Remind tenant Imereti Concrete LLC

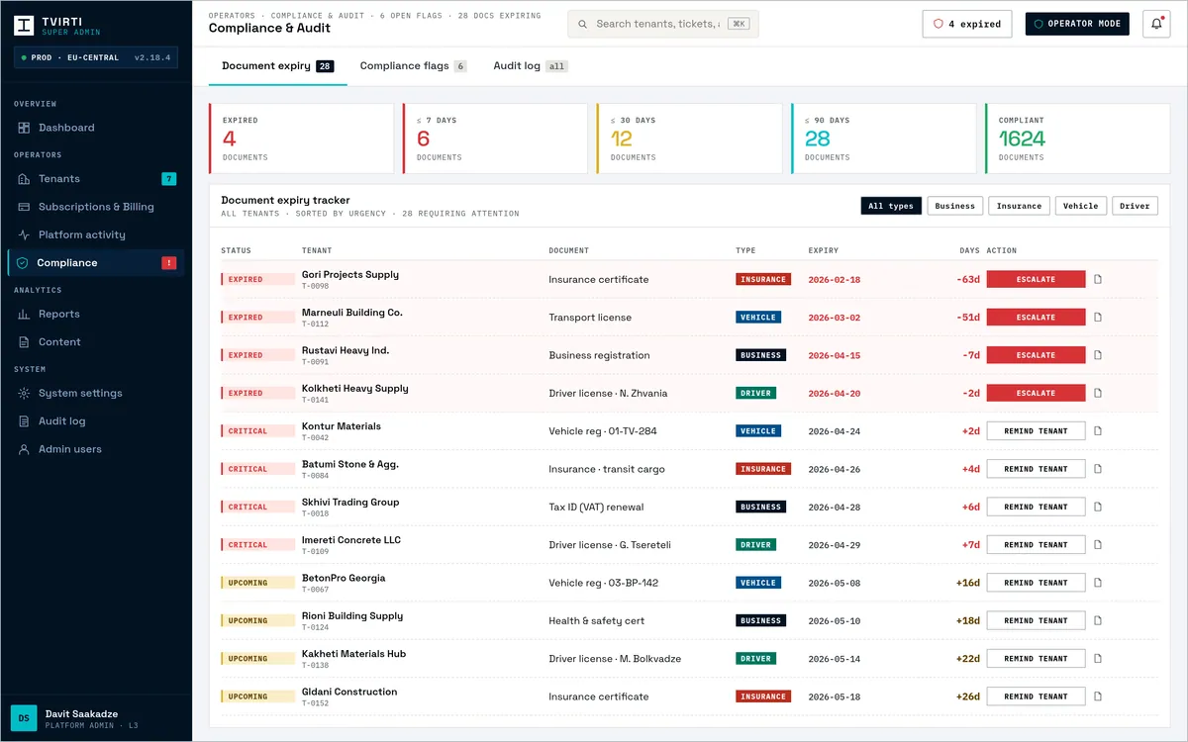tap(1036, 545)
